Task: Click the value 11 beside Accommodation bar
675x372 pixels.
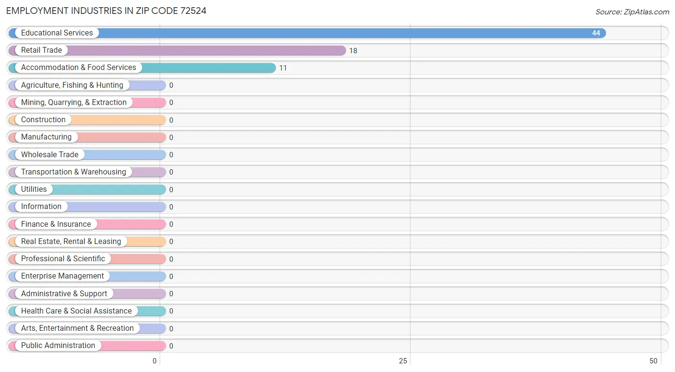Action: (x=283, y=68)
